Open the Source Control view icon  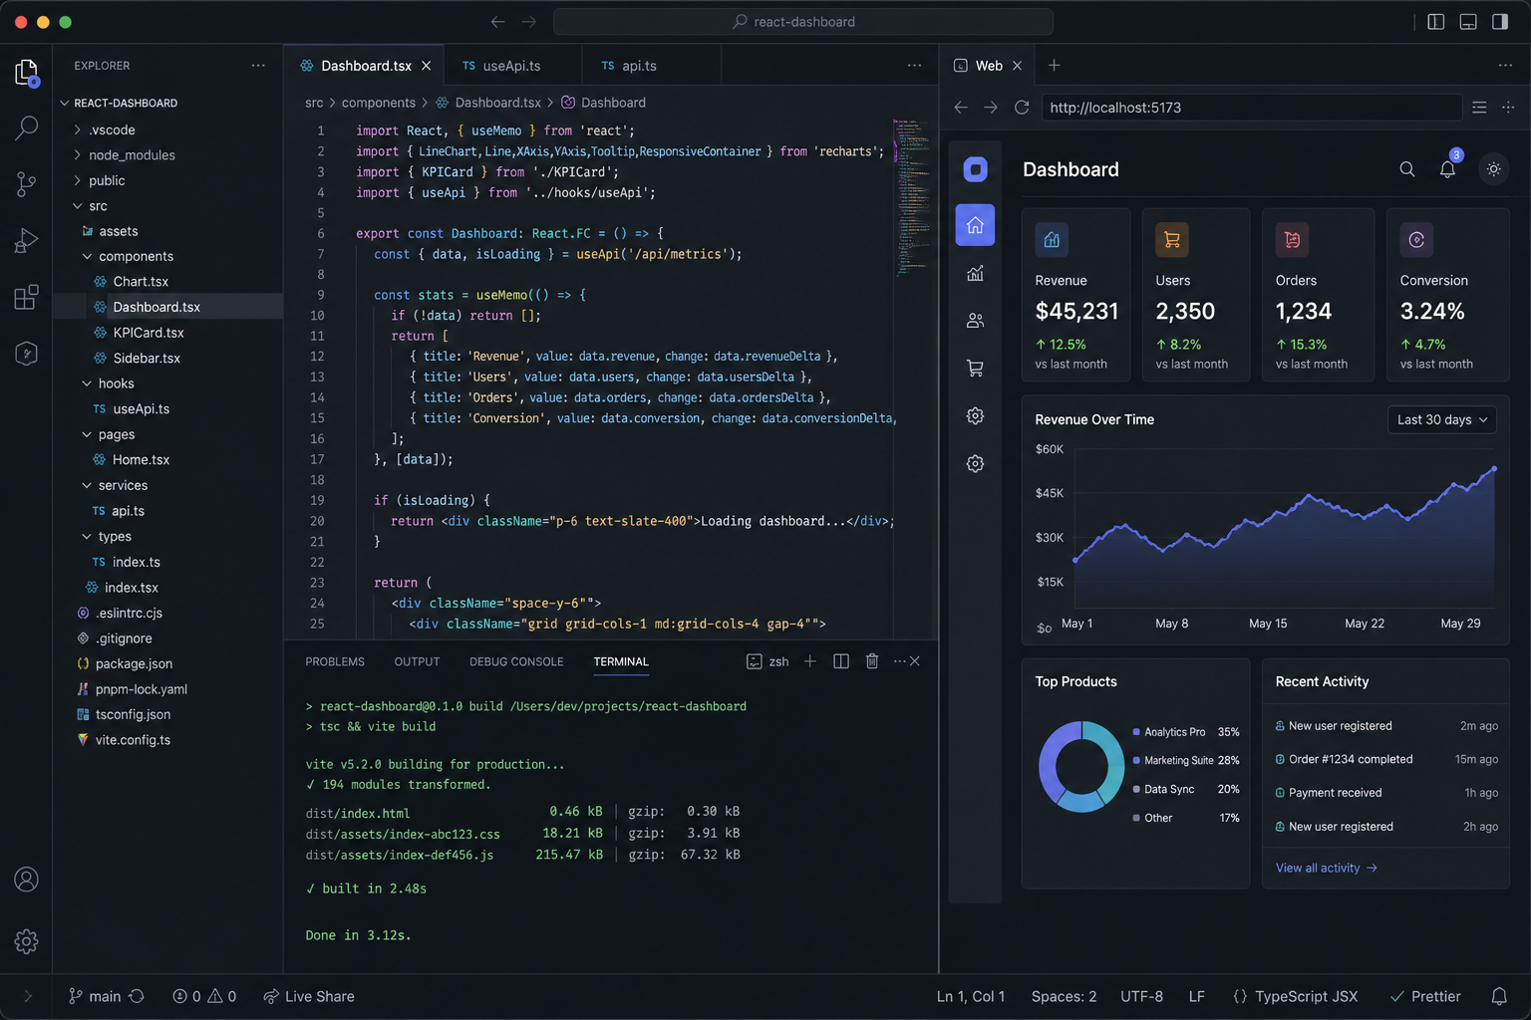click(27, 183)
